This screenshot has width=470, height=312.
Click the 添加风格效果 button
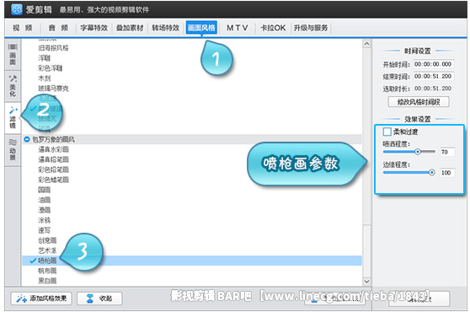point(41,299)
